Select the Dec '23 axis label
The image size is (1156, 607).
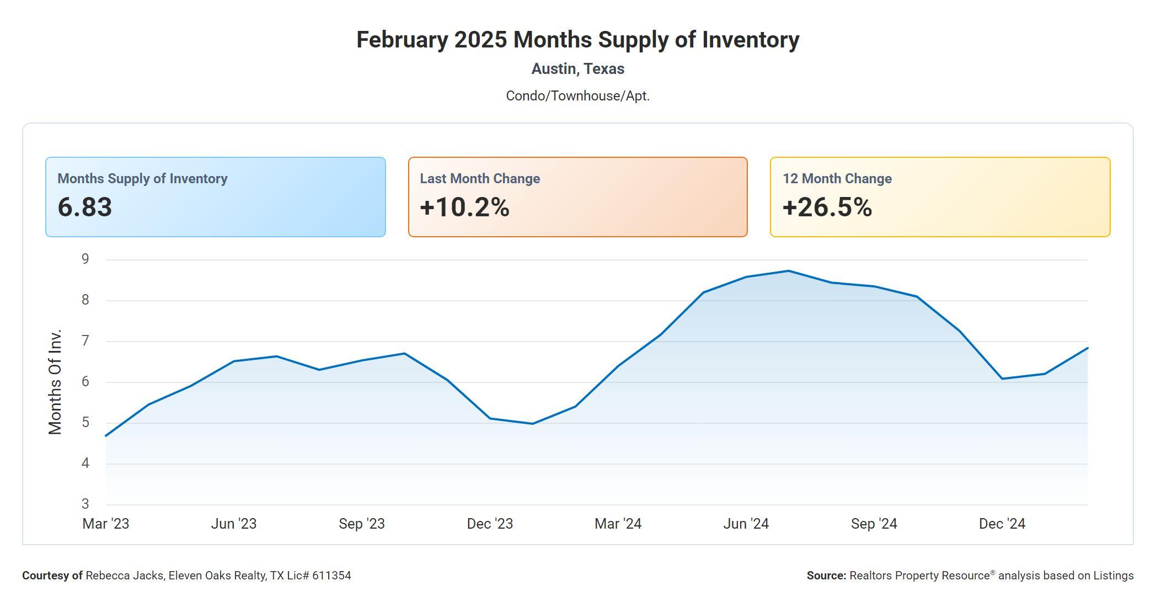[490, 524]
